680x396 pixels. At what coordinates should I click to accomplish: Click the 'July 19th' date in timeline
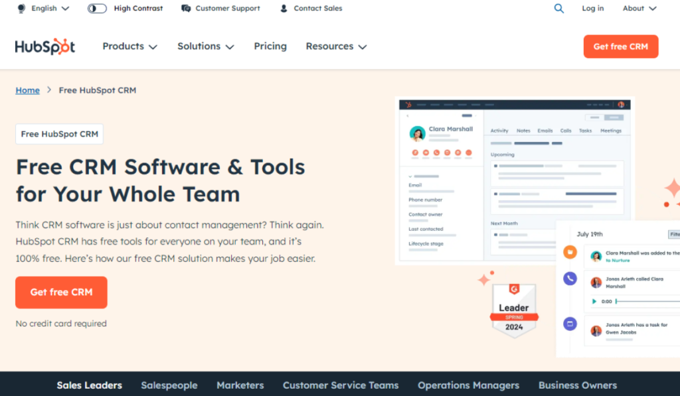pos(590,234)
